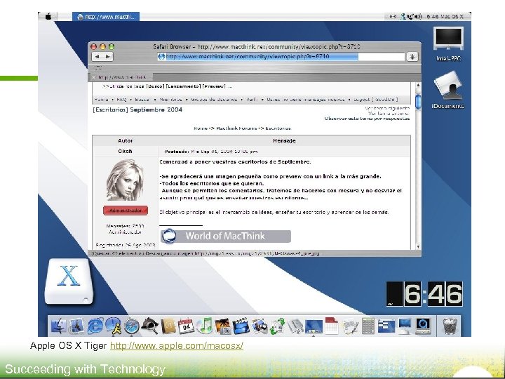Click Ver tema anterior link
Image resolution: width=505 pixels, height=379 pixels.
tap(389, 114)
